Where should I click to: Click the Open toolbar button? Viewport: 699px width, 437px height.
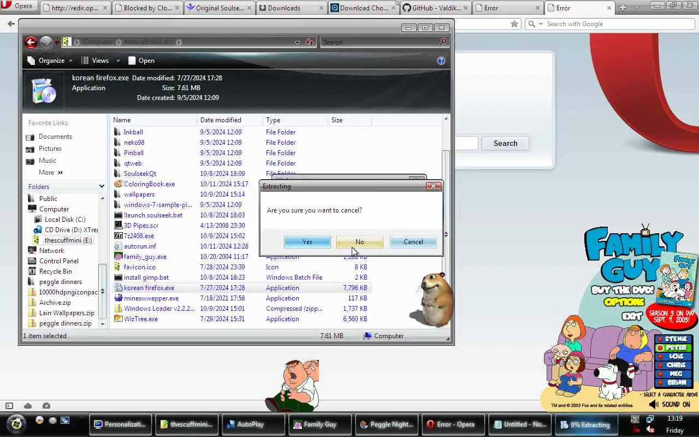point(141,61)
